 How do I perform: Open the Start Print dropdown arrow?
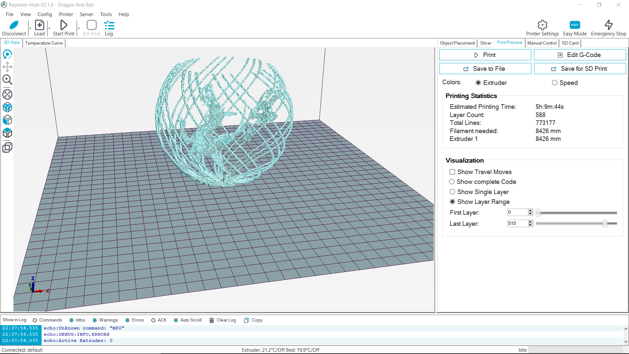[x=78, y=28]
